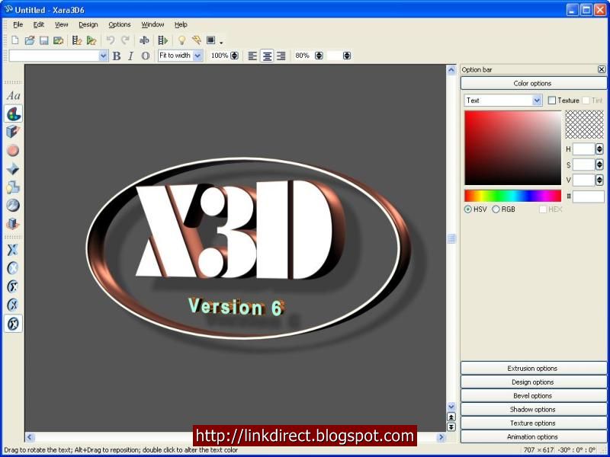Click the rainbow hue strip
Viewport: 610px width, 457px height.
click(x=512, y=196)
